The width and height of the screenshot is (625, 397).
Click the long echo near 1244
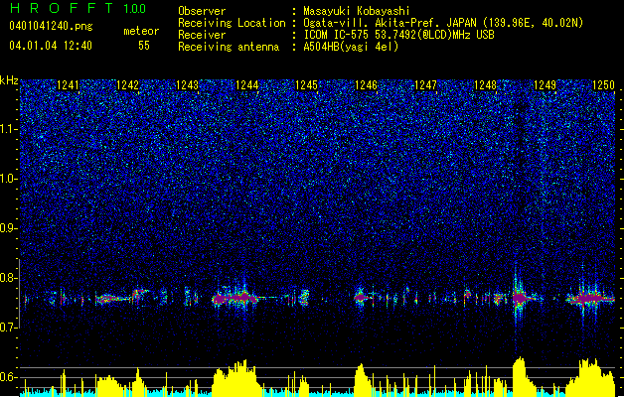(235, 298)
